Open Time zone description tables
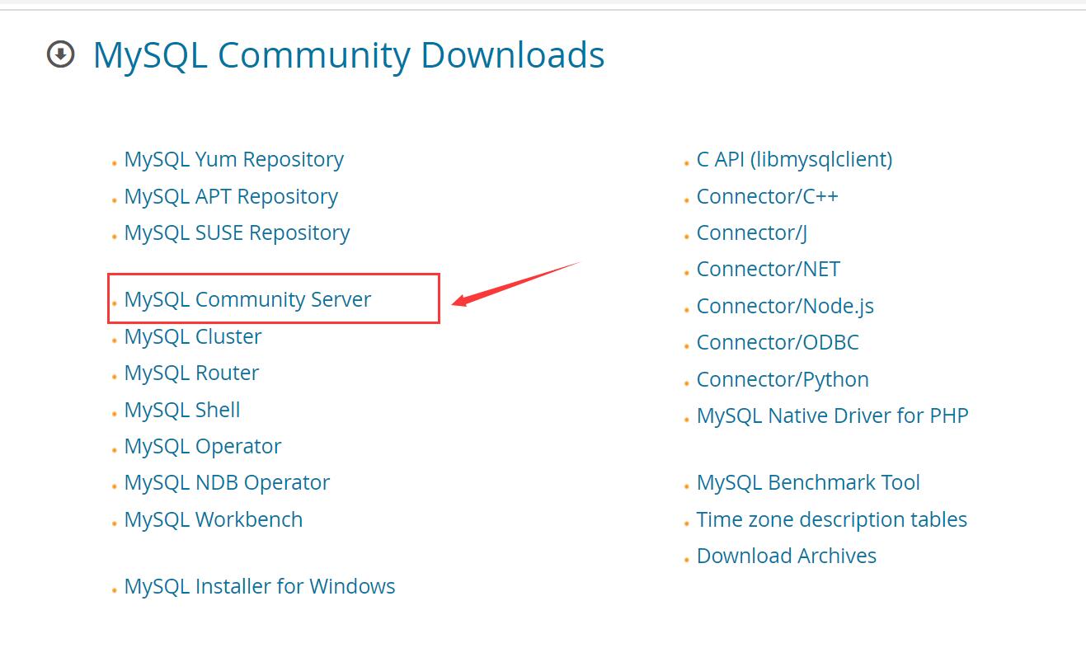This screenshot has height=662, width=1086. [832, 519]
